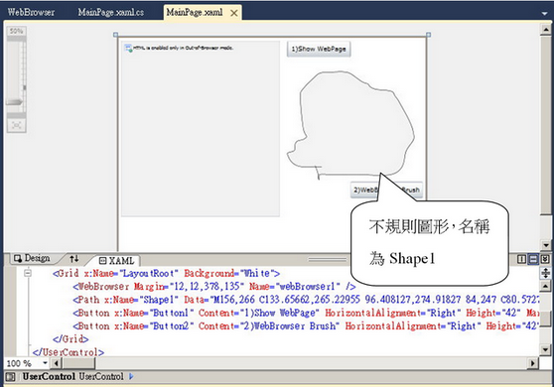Viewport: 554px width, 387px height.
Task: Click designer vertical scrollbar down arrow
Action: (x=546, y=245)
